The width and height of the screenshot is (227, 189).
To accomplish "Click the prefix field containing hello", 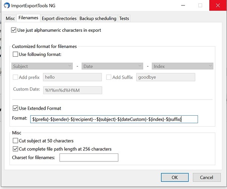I will click(72, 77).
